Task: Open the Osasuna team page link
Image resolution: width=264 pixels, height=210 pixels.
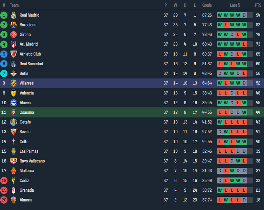Action: pyautogui.click(x=27, y=112)
